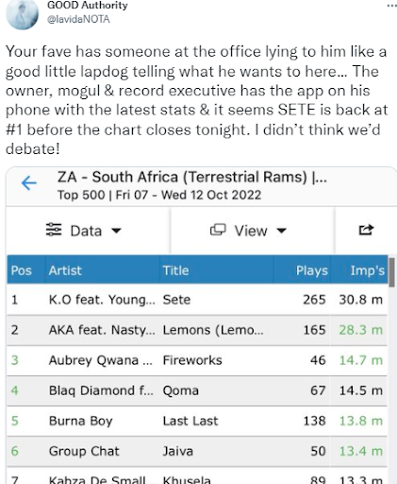The width and height of the screenshot is (397, 484).
Task: Open the tweet's three-dot more menu
Action: click(391, 6)
